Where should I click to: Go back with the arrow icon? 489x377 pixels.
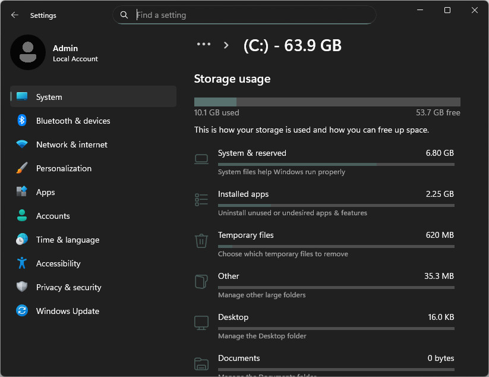pyautogui.click(x=15, y=15)
